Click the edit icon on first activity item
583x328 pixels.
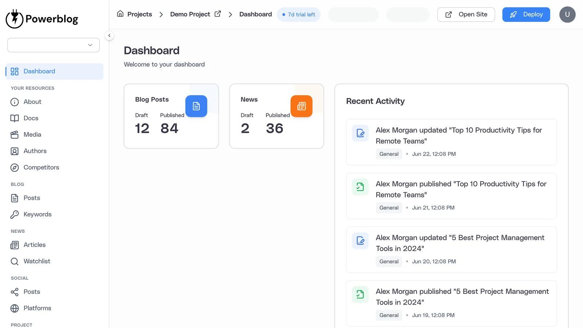[x=360, y=133]
